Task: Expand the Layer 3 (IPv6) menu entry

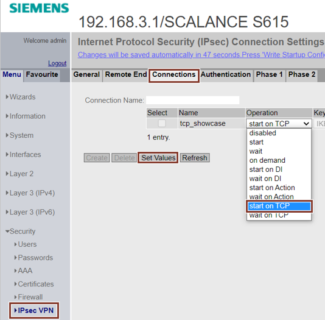Action: 30,212
